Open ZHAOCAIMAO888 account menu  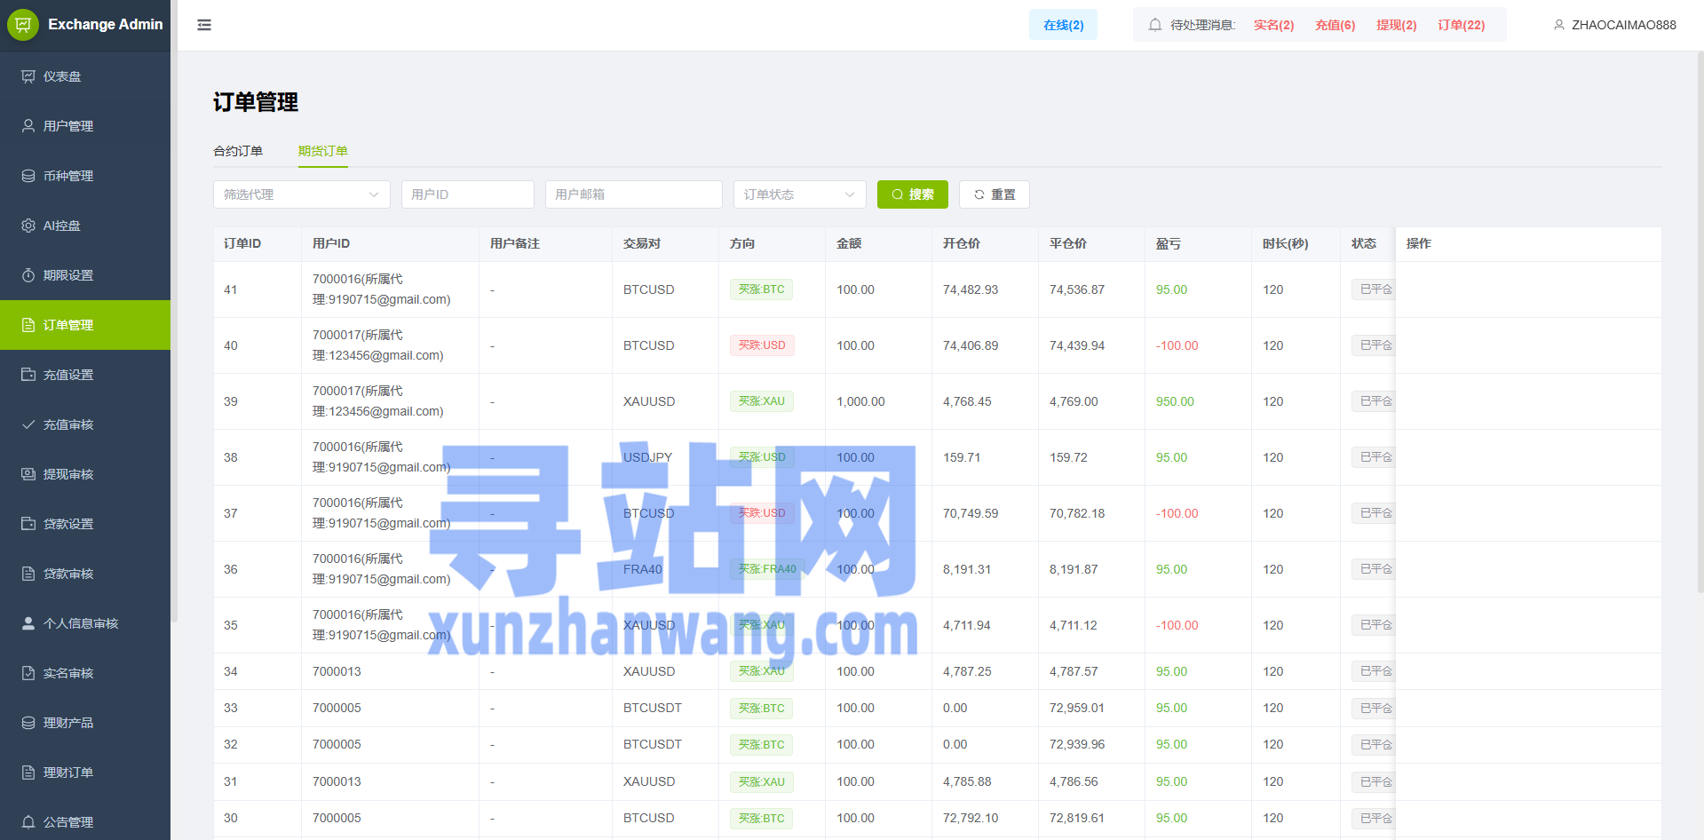click(1615, 25)
